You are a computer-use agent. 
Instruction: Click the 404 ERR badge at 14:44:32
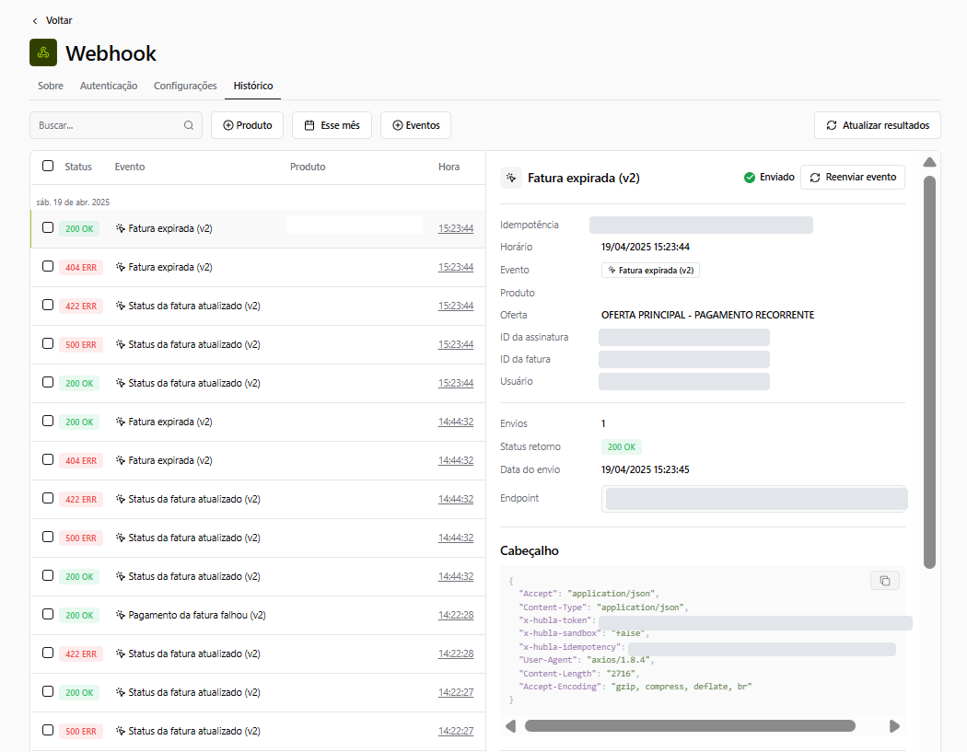point(81,460)
